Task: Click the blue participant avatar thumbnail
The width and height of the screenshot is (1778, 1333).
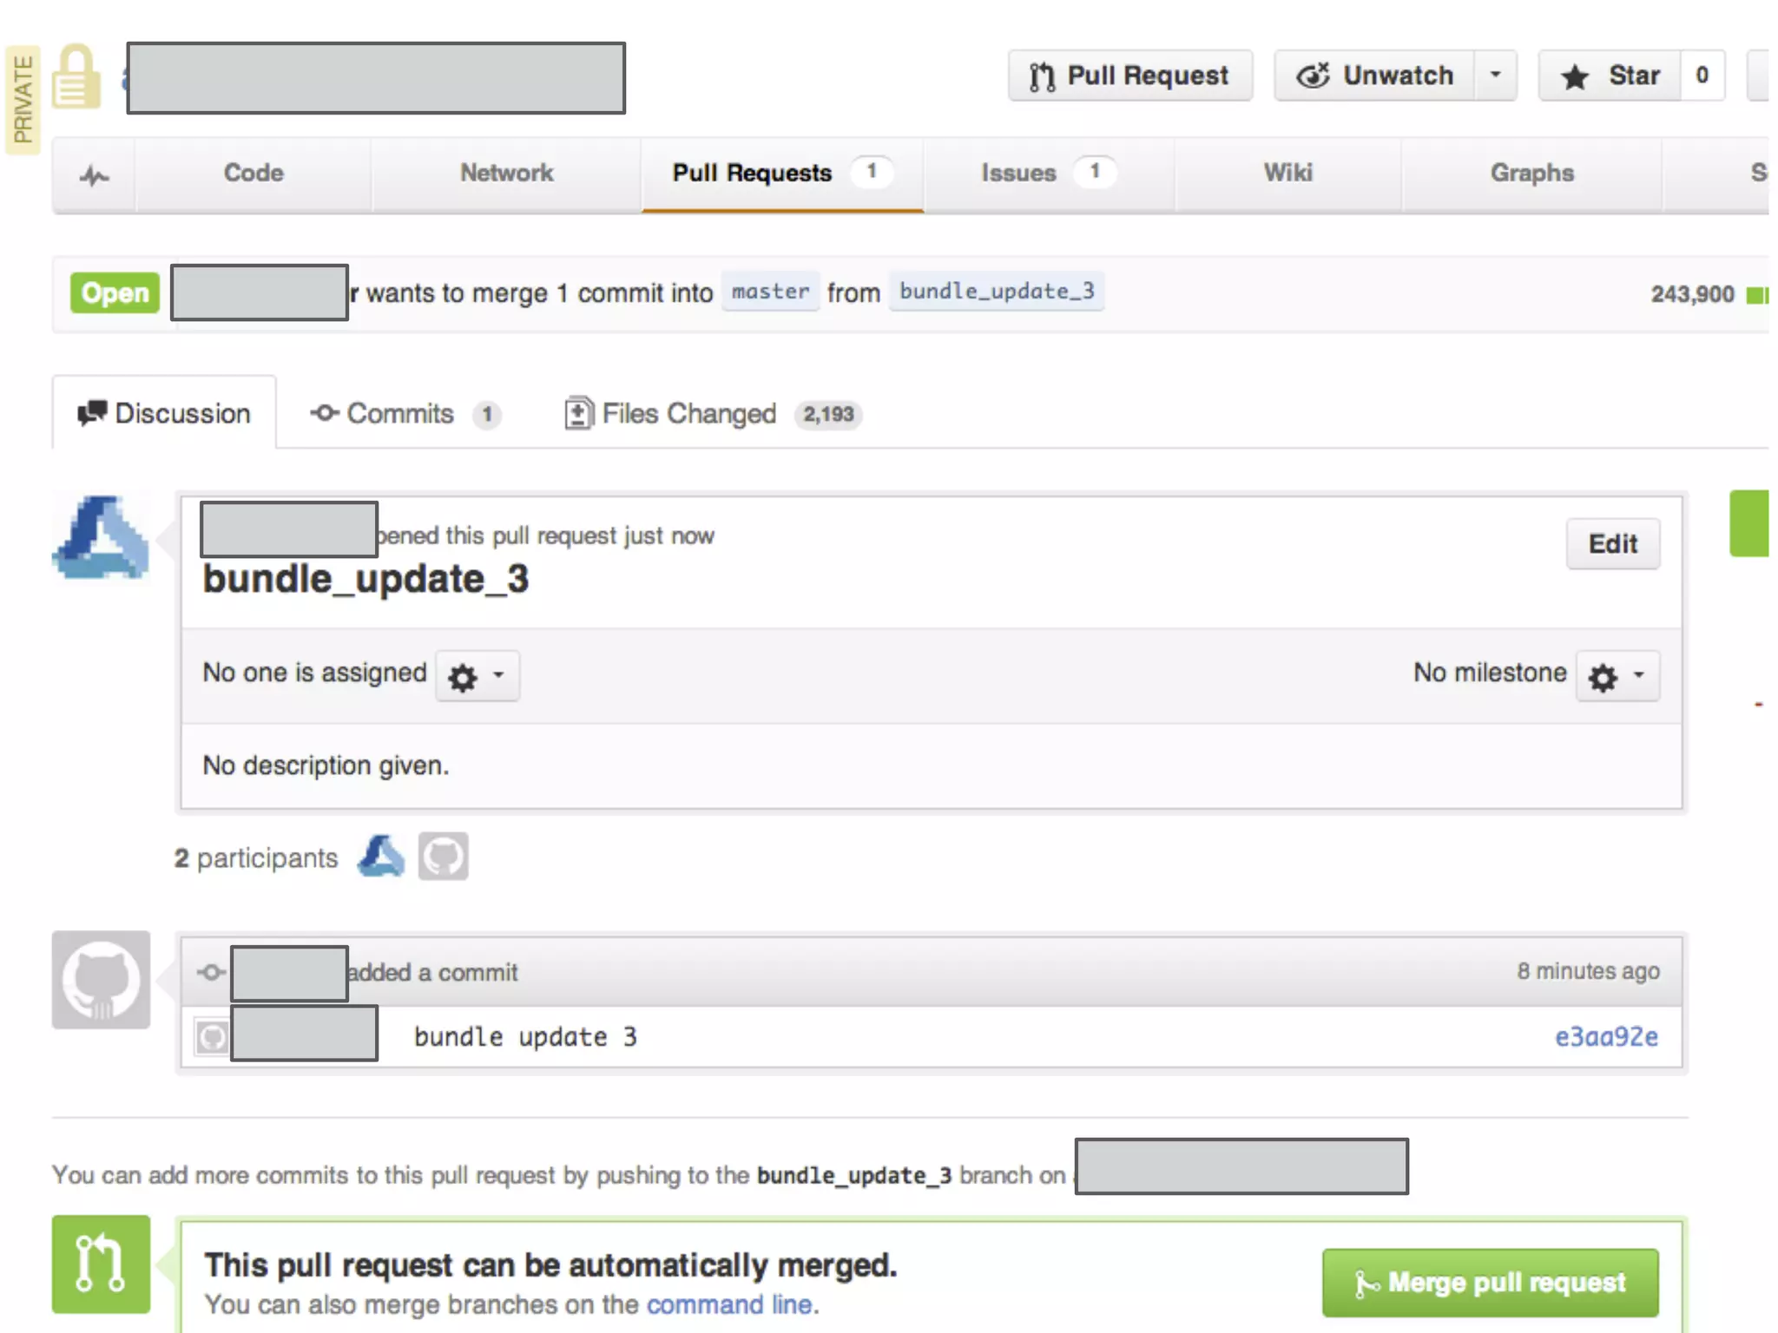Action: pos(381,857)
